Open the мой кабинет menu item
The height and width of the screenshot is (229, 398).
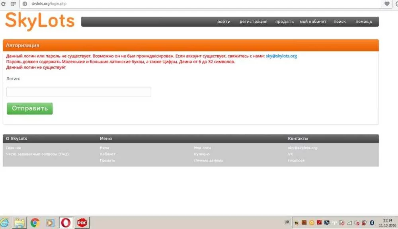(313, 22)
